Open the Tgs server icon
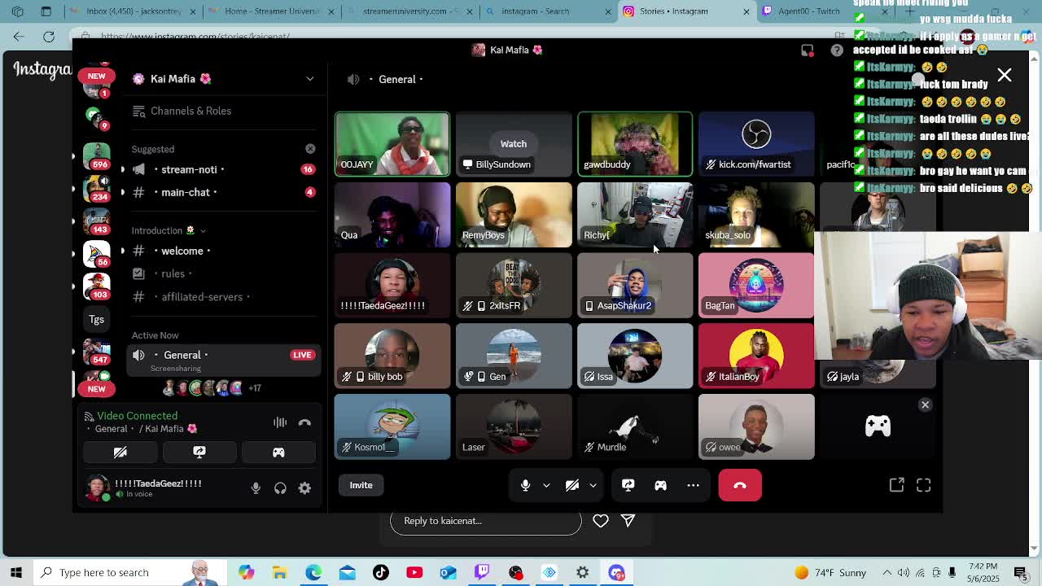1042x586 pixels. 96,319
